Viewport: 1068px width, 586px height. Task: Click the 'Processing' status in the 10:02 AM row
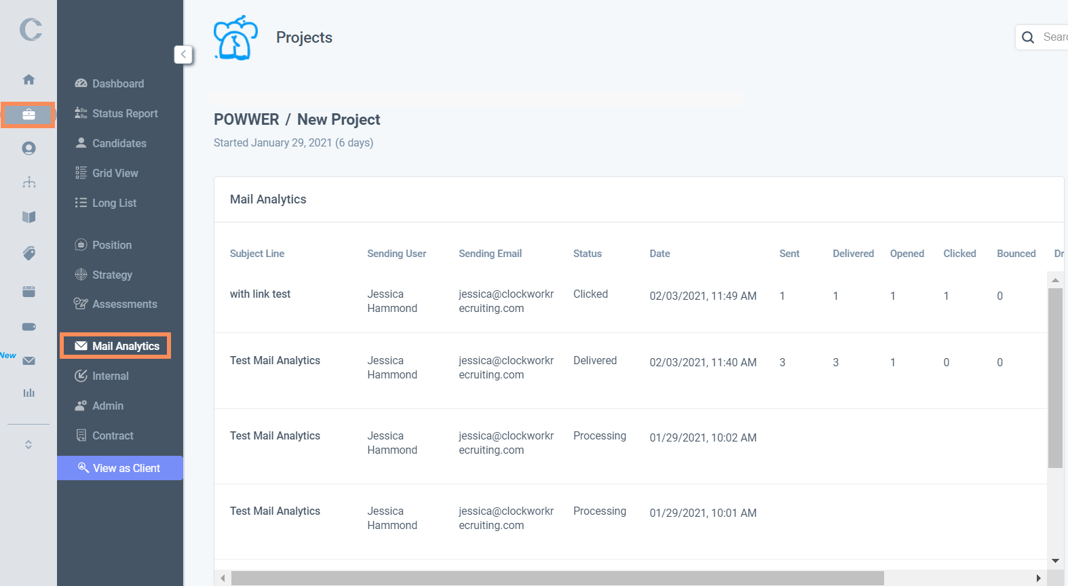600,435
